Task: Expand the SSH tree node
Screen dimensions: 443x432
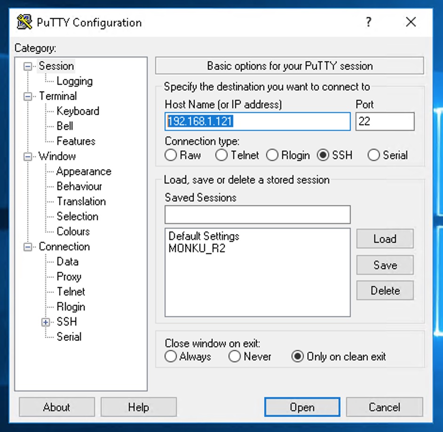Action: click(46, 322)
